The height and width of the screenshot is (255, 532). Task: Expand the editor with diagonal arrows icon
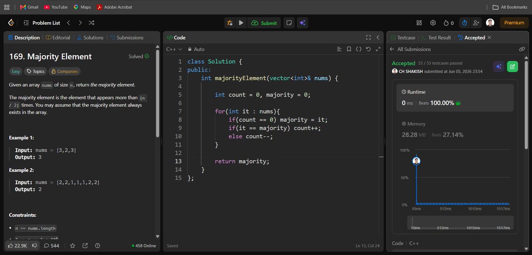pyautogui.click(x=378, y=49)
